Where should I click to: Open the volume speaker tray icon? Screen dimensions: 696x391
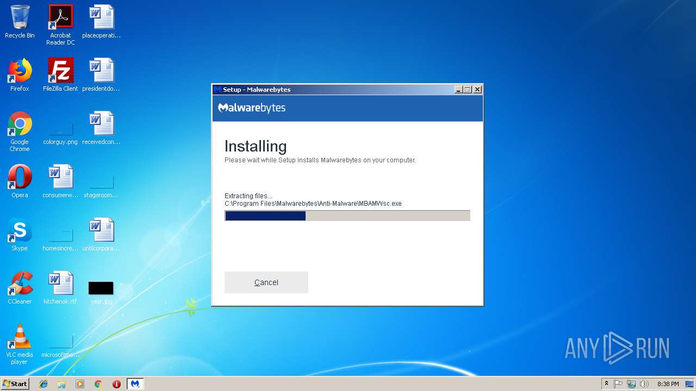point(644,384)
